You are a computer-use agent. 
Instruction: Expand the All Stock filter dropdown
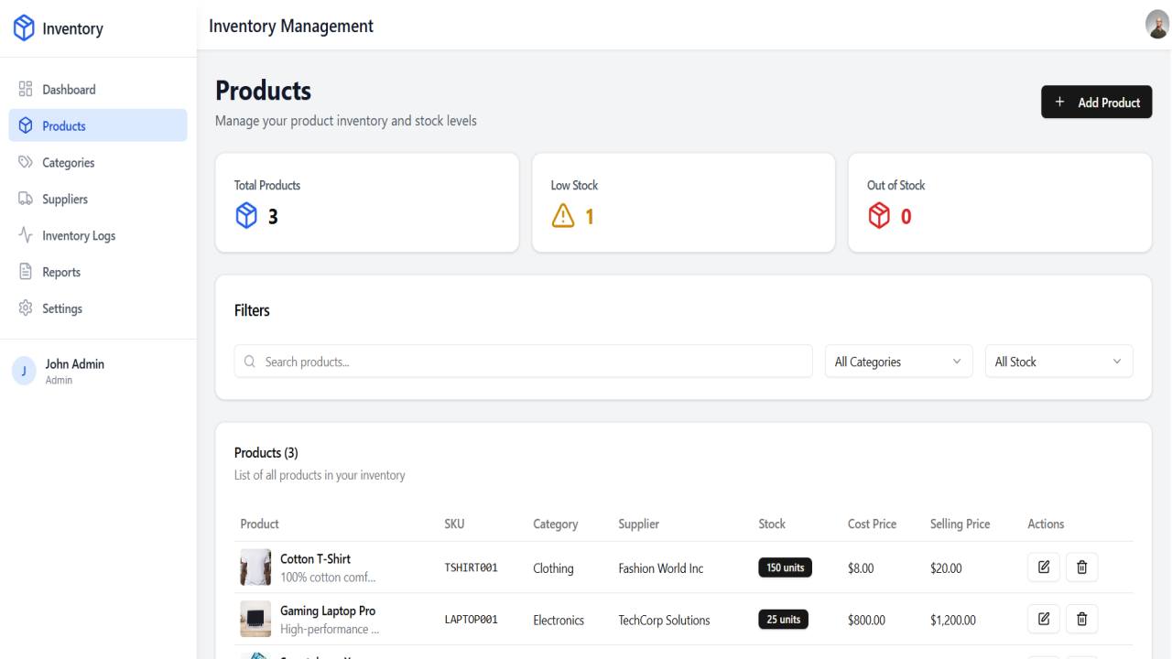pyautogui.click(x=1058, y=362)
